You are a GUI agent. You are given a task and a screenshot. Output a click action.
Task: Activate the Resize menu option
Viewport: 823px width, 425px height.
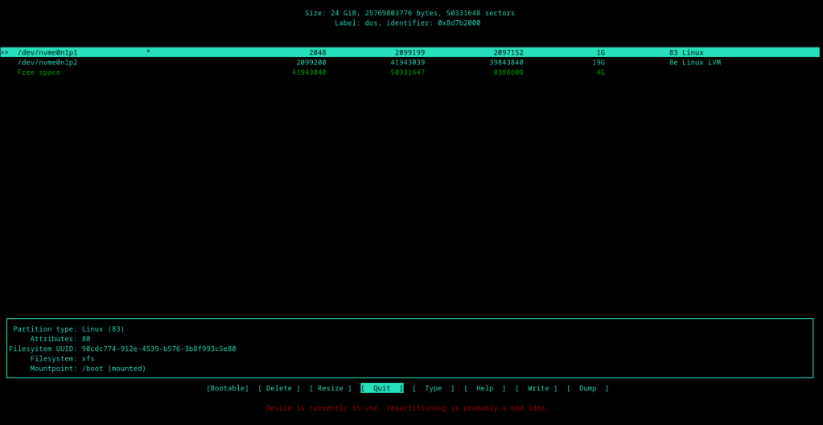(330, 388)
